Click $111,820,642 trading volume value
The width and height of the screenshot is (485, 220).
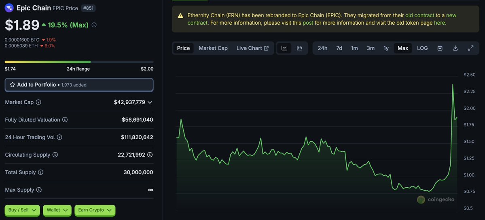coord(137,137)
